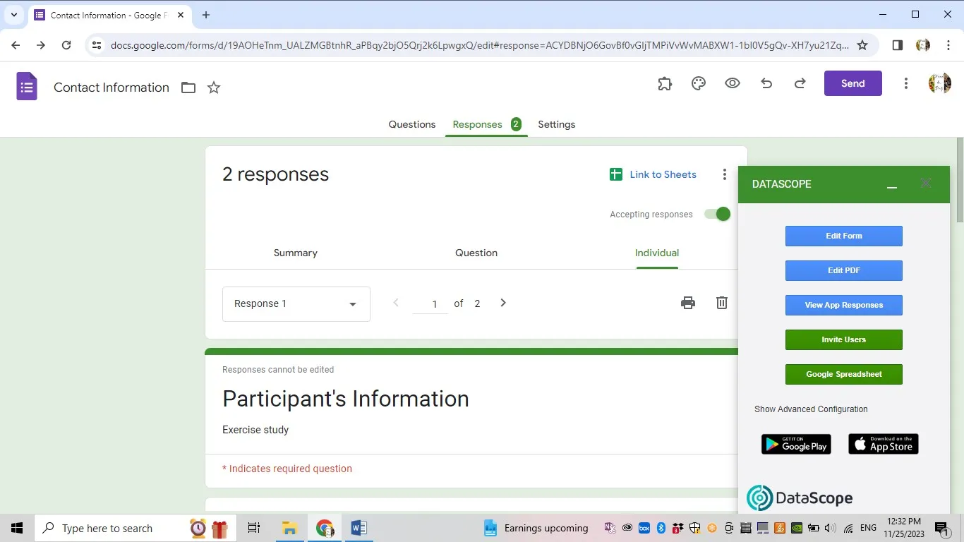The height and width of the screenshot is (542, 964).
Task: Open the Response 1 selector dropdown
Action: click(296, 303)
